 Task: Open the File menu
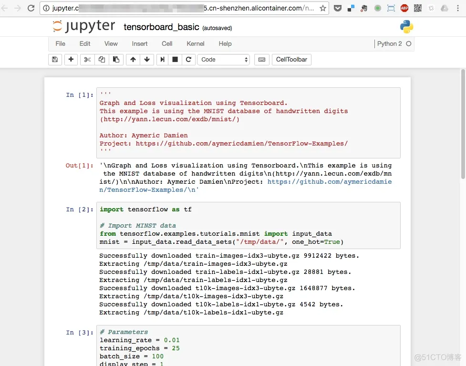(60, 44)
